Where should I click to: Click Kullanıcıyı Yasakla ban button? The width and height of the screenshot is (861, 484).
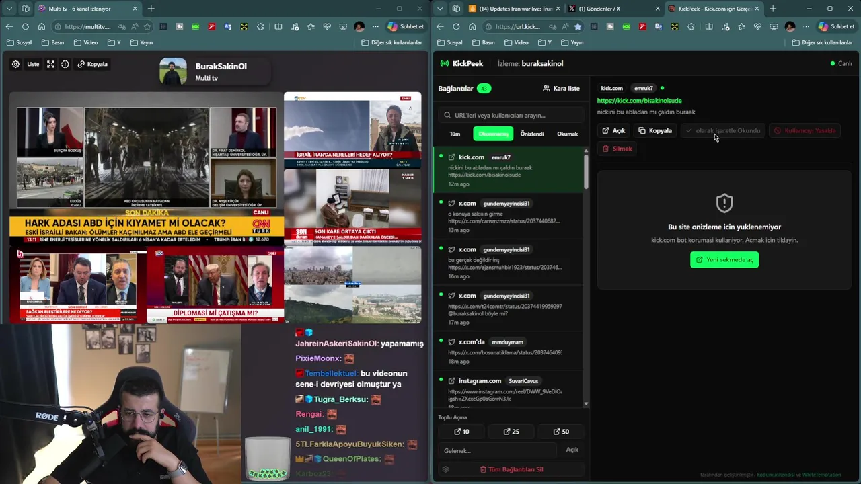tap(804, 130)
